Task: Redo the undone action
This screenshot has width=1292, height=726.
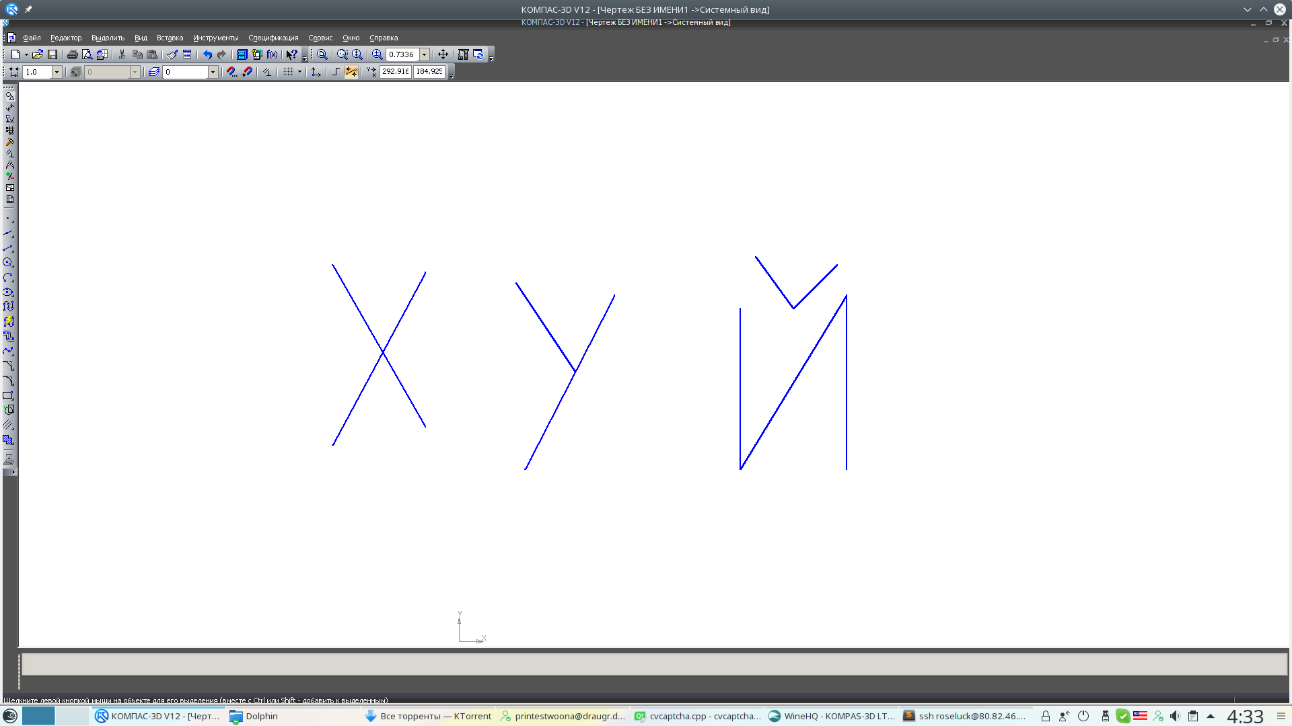Action: click(x=221, y=54)
